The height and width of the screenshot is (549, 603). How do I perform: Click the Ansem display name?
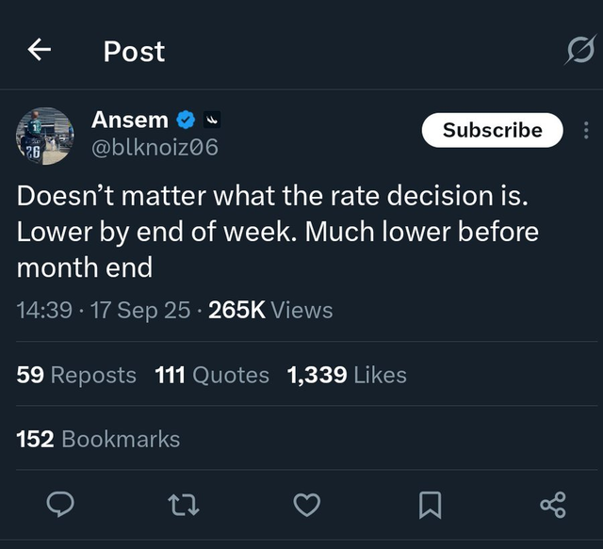(130, 120)
